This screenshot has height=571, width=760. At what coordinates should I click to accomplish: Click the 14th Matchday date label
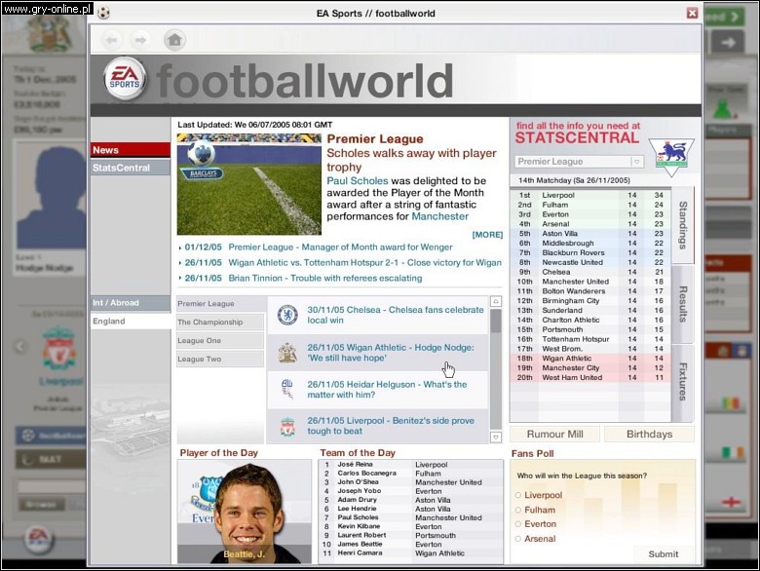(574, 180)
